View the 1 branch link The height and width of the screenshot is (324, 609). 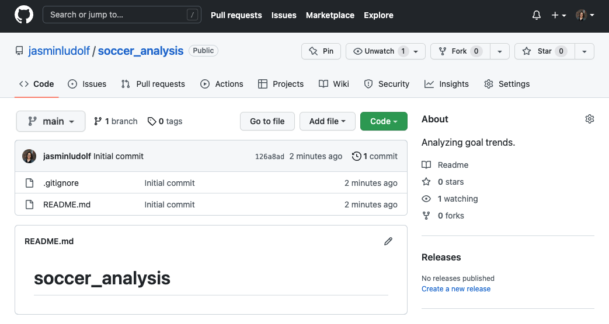(x=116, y=121)
